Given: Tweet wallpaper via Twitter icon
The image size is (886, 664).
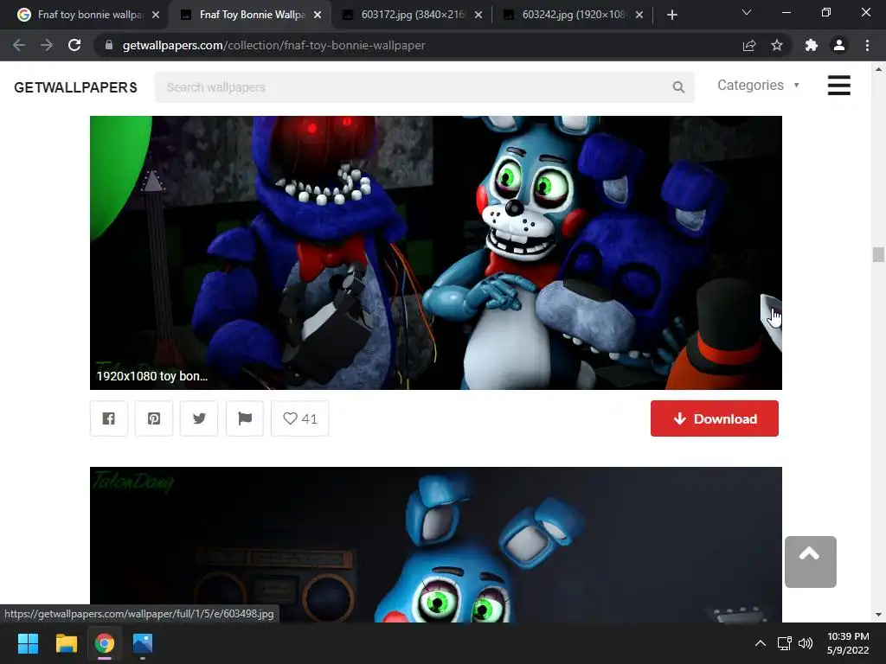Looking at the screenshot, I should tap(199, 418).
